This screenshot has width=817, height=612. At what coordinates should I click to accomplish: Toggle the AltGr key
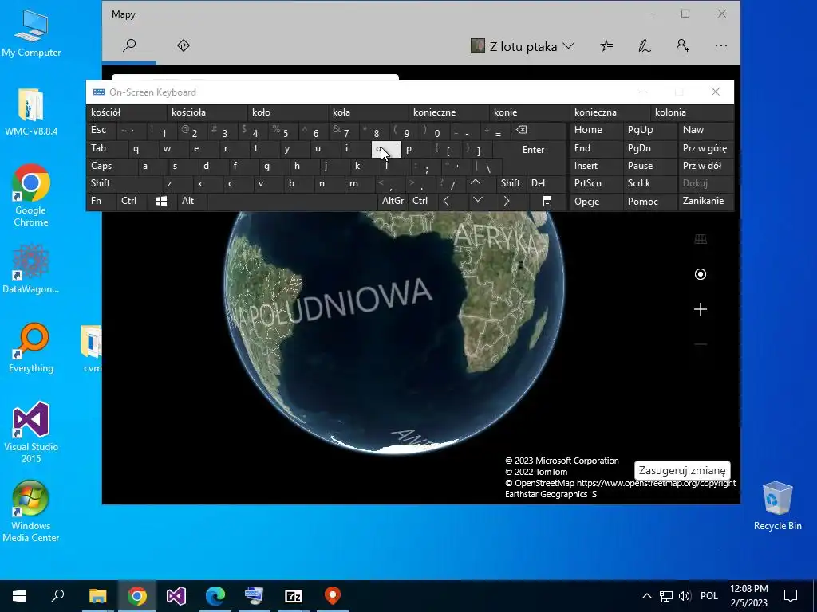[x=393, y=201]
